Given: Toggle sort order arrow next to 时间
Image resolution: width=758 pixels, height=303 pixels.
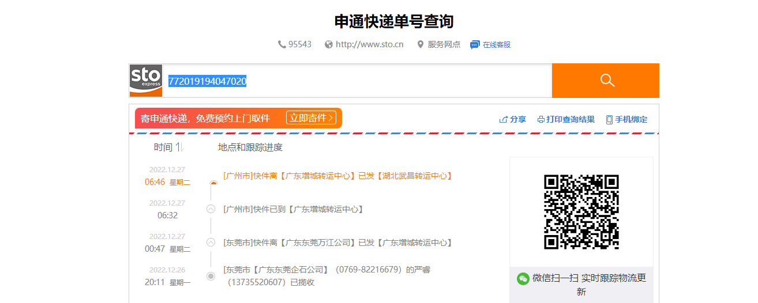Looking at the screenshot, I should 179,147.
